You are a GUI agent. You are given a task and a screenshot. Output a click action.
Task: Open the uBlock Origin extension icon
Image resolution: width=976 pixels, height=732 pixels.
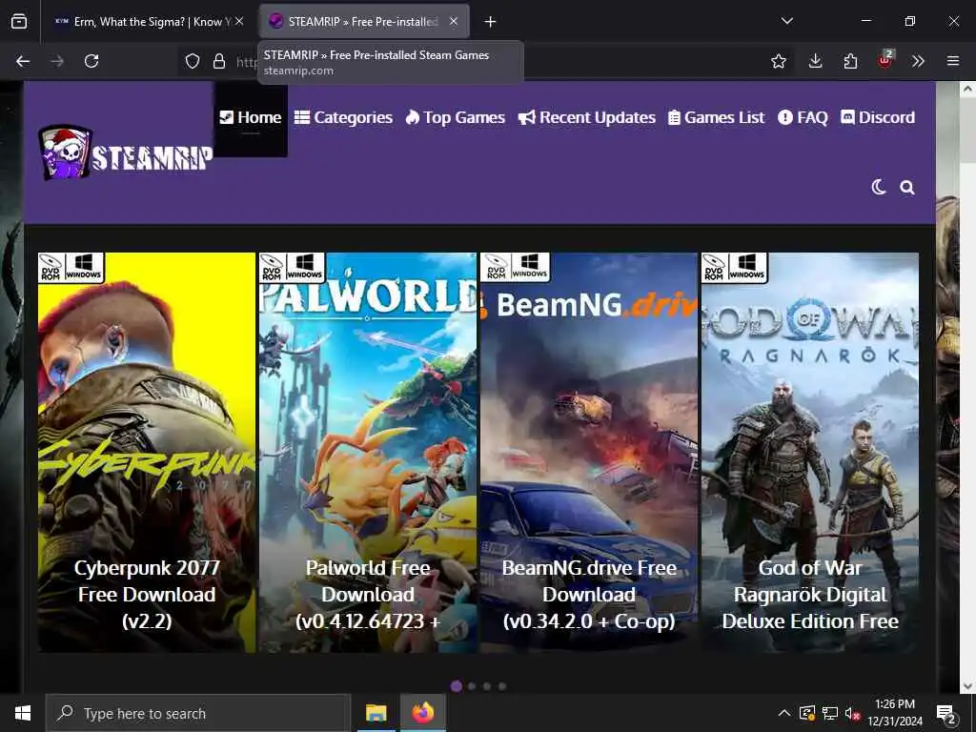(885, 60)
